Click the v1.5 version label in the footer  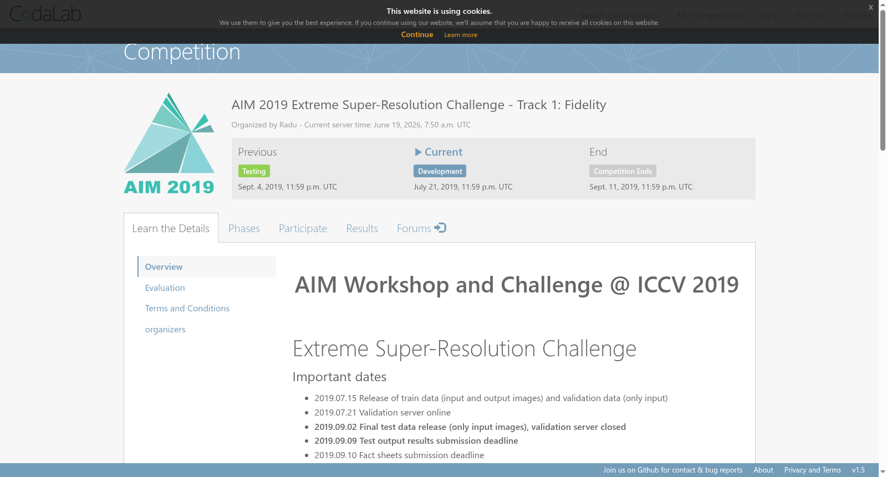858,470
